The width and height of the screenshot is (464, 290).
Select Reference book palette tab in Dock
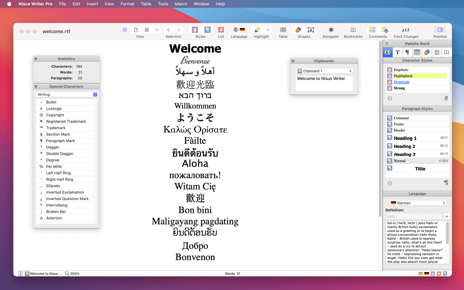446,52
